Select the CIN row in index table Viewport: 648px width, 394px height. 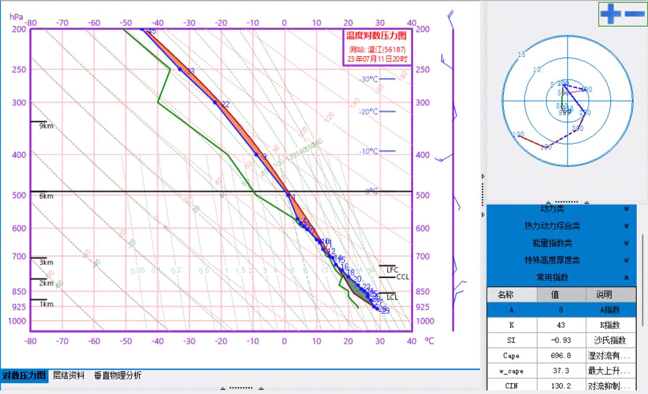click(561, 386)
